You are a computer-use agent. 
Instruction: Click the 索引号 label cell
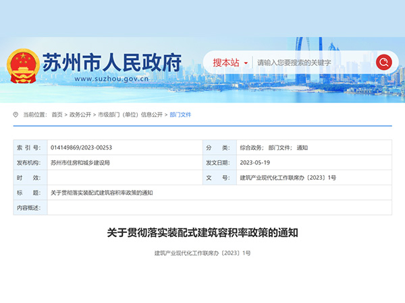tap(30, 147)
